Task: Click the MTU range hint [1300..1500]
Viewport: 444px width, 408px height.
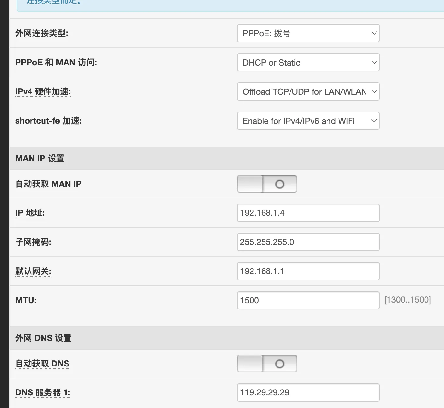Action: [x=407, y=300]
